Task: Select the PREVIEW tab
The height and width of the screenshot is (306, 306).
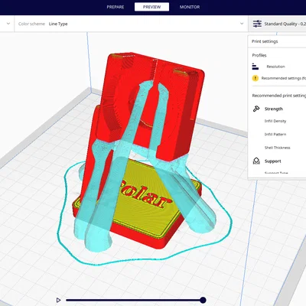Action: [x=151, y=7]
